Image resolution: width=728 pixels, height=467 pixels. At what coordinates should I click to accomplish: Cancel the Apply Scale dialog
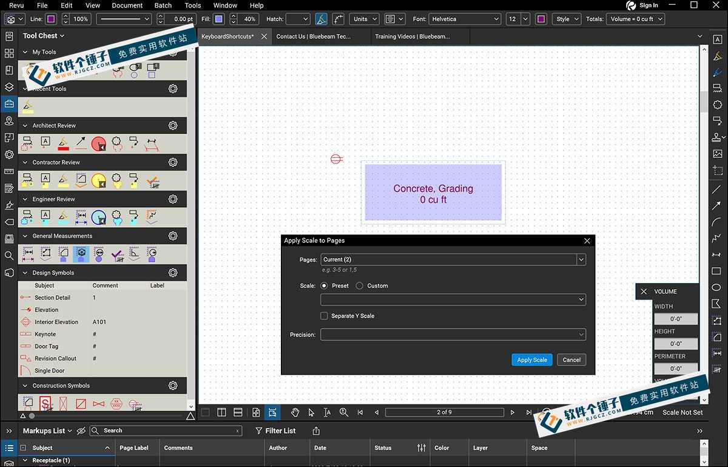tap(571, 360)
